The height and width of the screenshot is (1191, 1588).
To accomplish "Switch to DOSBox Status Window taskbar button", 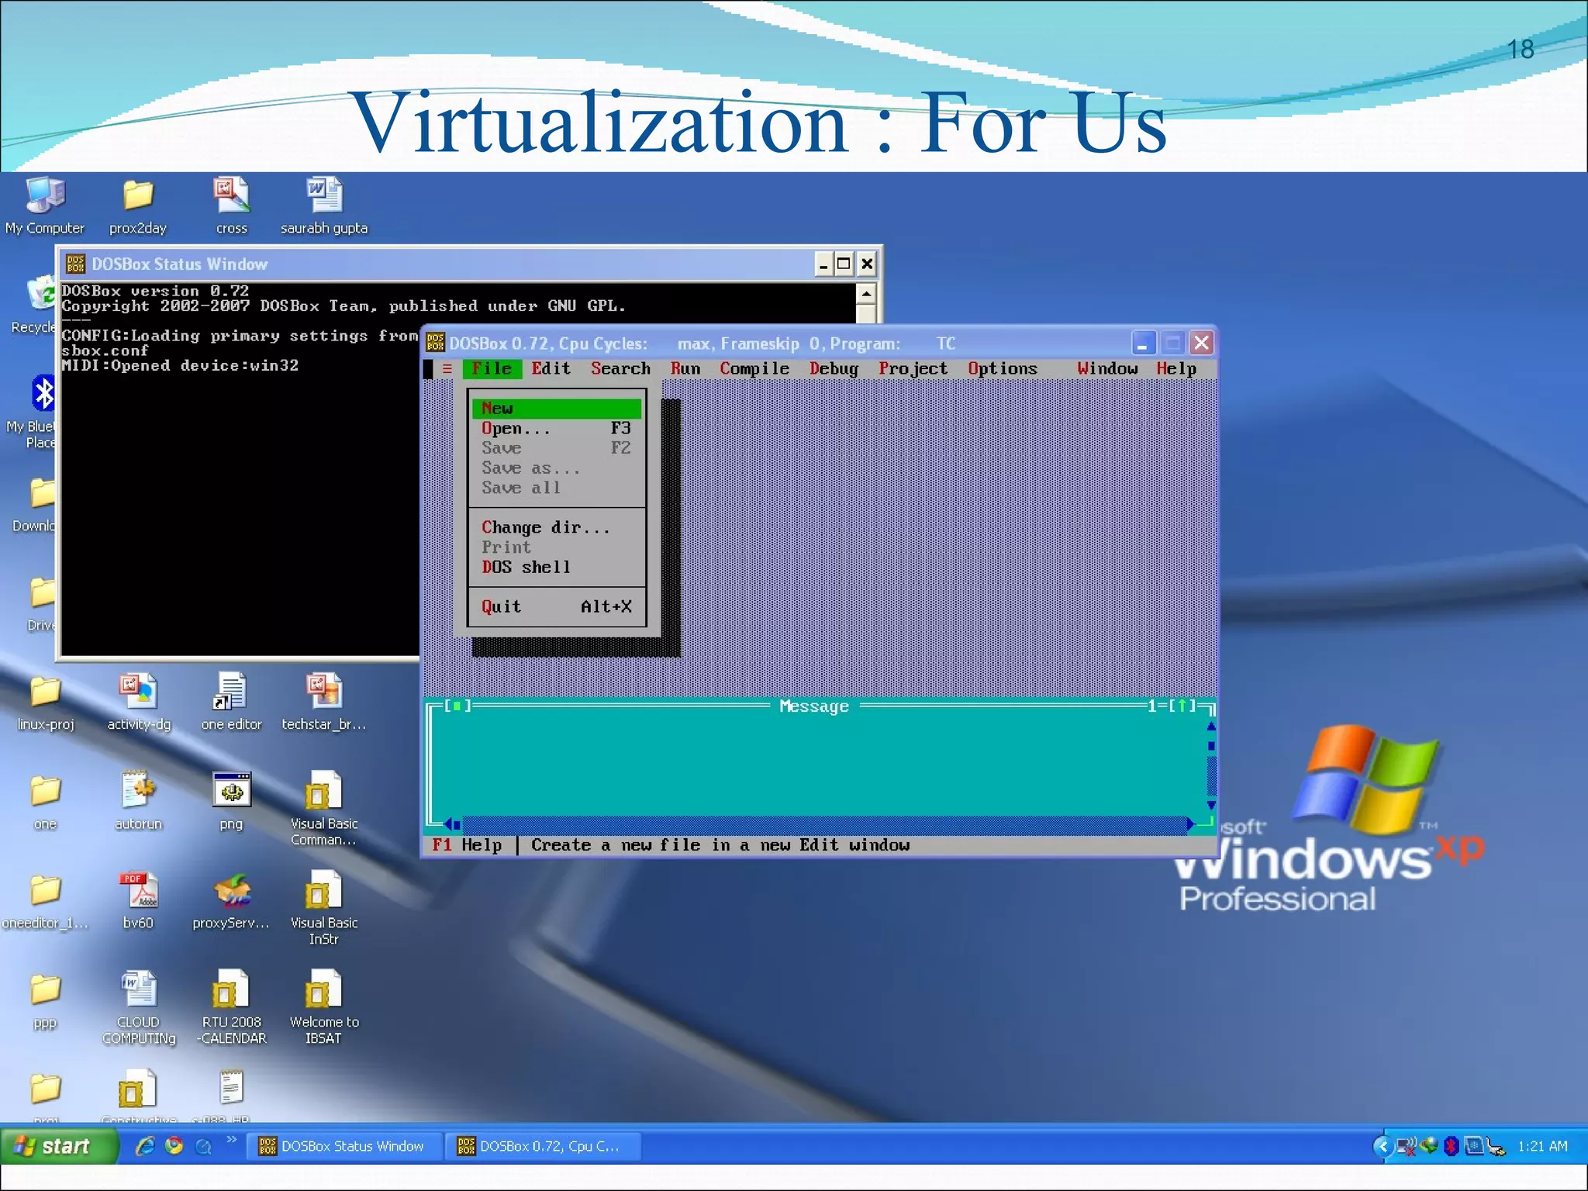I will point(343,1146).
